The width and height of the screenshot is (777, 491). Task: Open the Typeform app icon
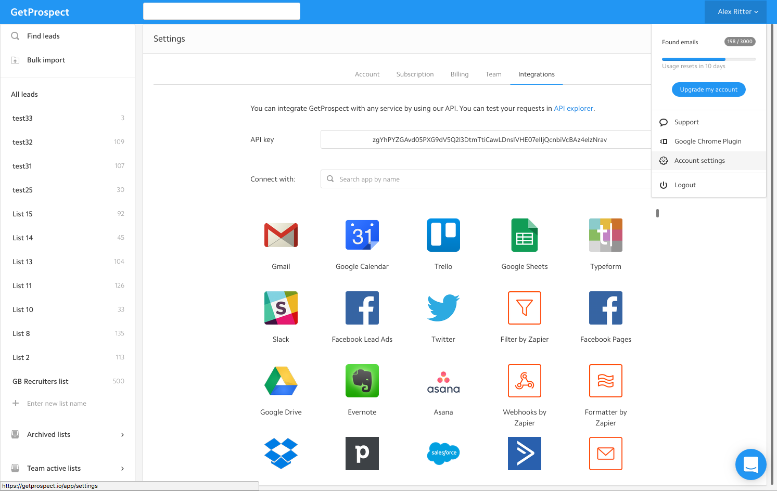pos(606,235)
